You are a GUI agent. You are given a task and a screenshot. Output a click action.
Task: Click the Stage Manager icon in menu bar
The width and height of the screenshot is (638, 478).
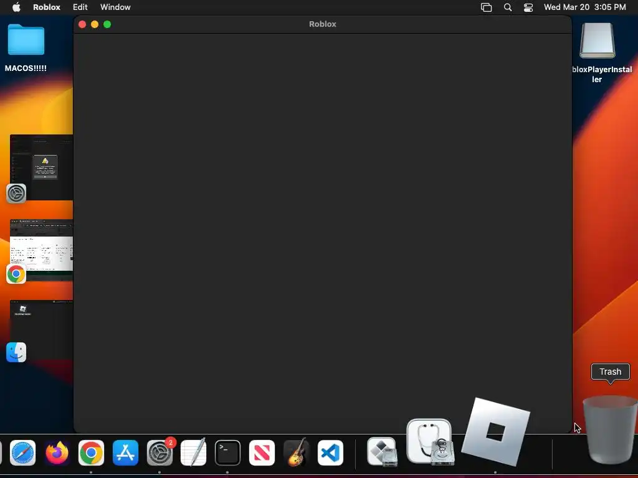[x=486, y=7]
